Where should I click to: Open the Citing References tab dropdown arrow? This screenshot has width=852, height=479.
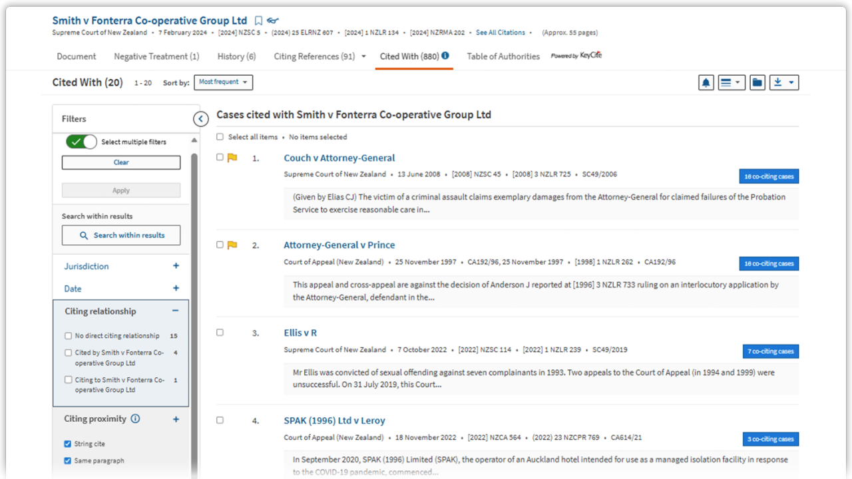coord(363,57)
